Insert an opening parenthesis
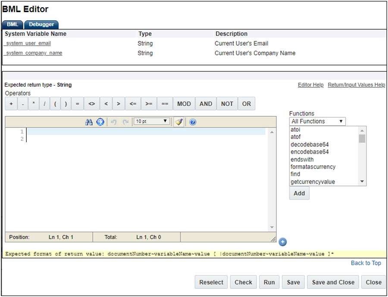The image size is (388, 297). point(55,104)
